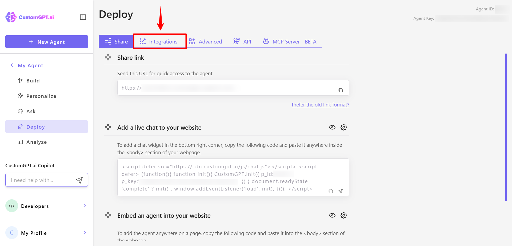
Task: Switch to the MCP Server - BETA tab
Action: [290, 42]
